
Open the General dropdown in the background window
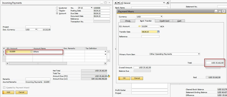tap(164, 3)
